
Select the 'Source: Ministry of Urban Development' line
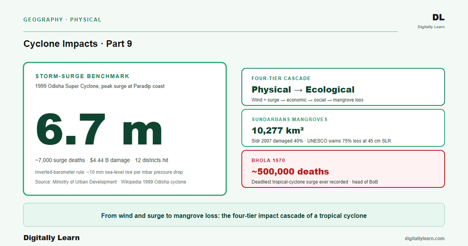pos(111,182)
